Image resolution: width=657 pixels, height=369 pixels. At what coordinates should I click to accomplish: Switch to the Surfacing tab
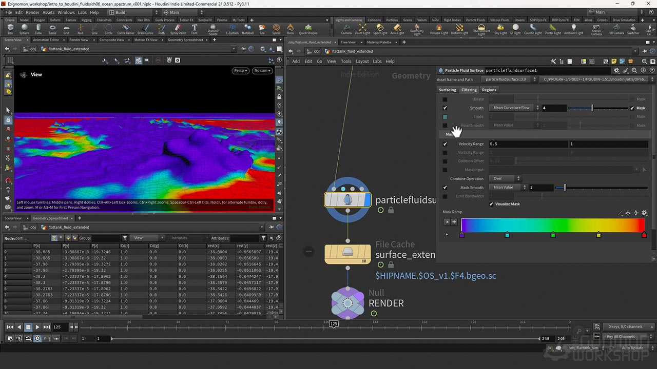pos(447,90)
